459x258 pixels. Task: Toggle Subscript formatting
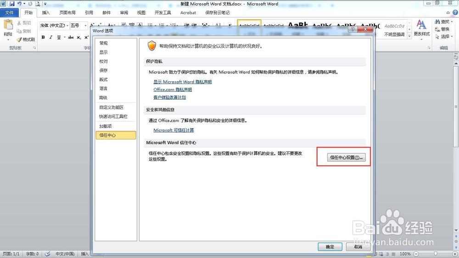79,37
